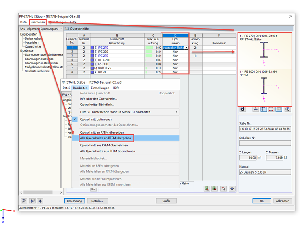
Task: Go to the next mask via the right arrow icon
Action: (x=40, y=201)
